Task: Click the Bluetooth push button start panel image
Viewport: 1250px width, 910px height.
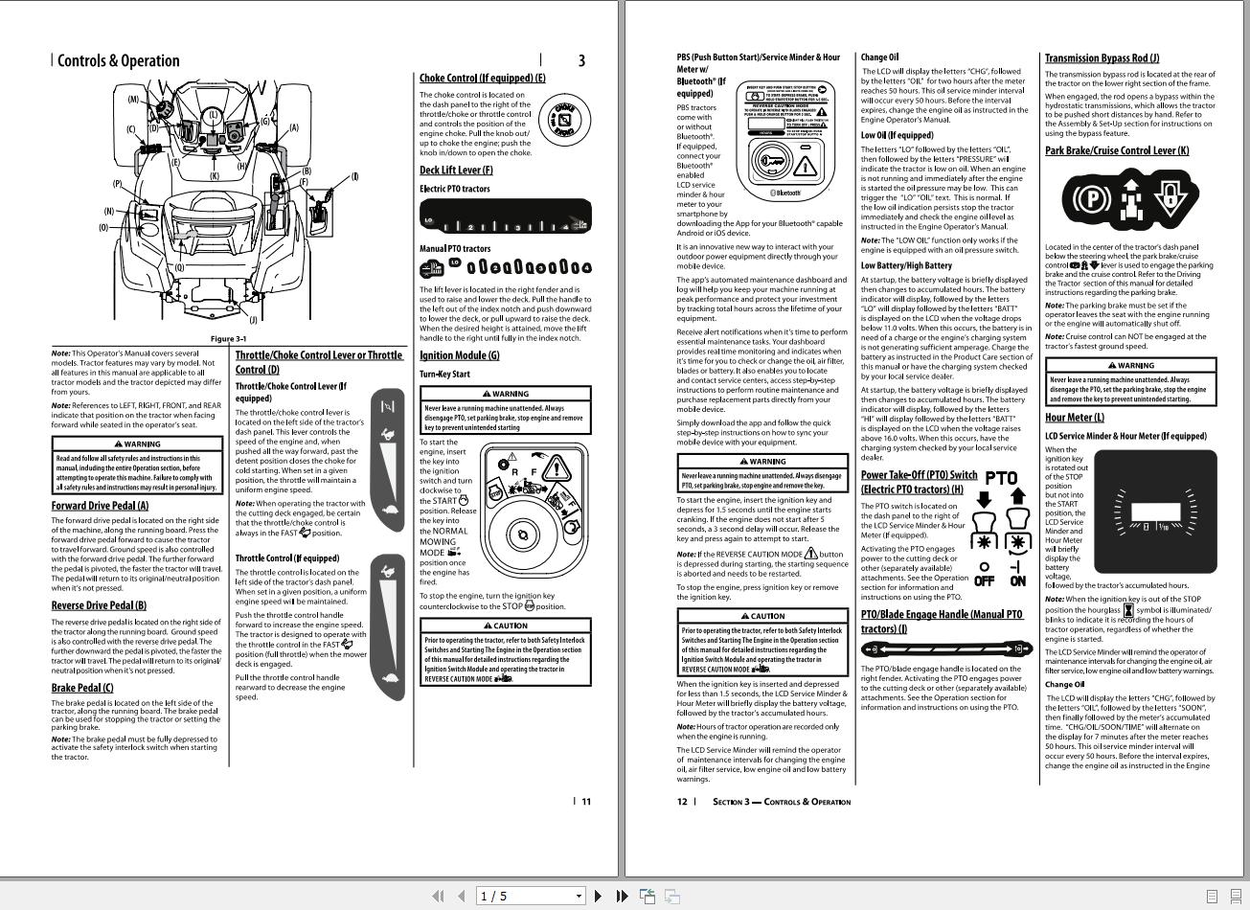Action: pos(786,140)
